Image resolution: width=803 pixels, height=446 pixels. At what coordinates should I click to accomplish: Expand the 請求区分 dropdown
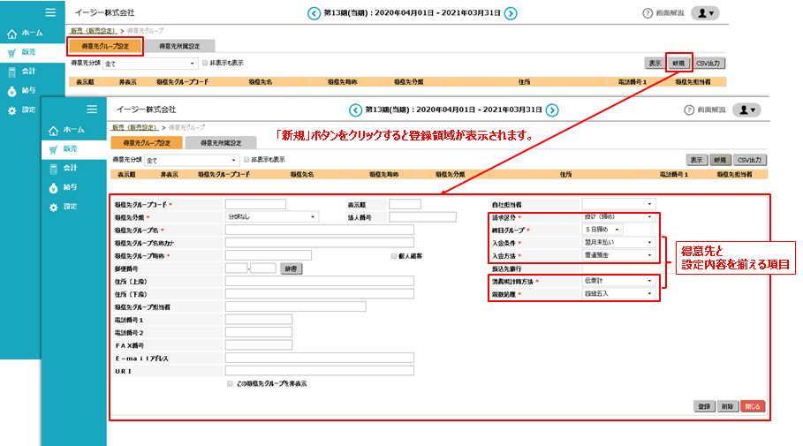click(x=616, y=216)
